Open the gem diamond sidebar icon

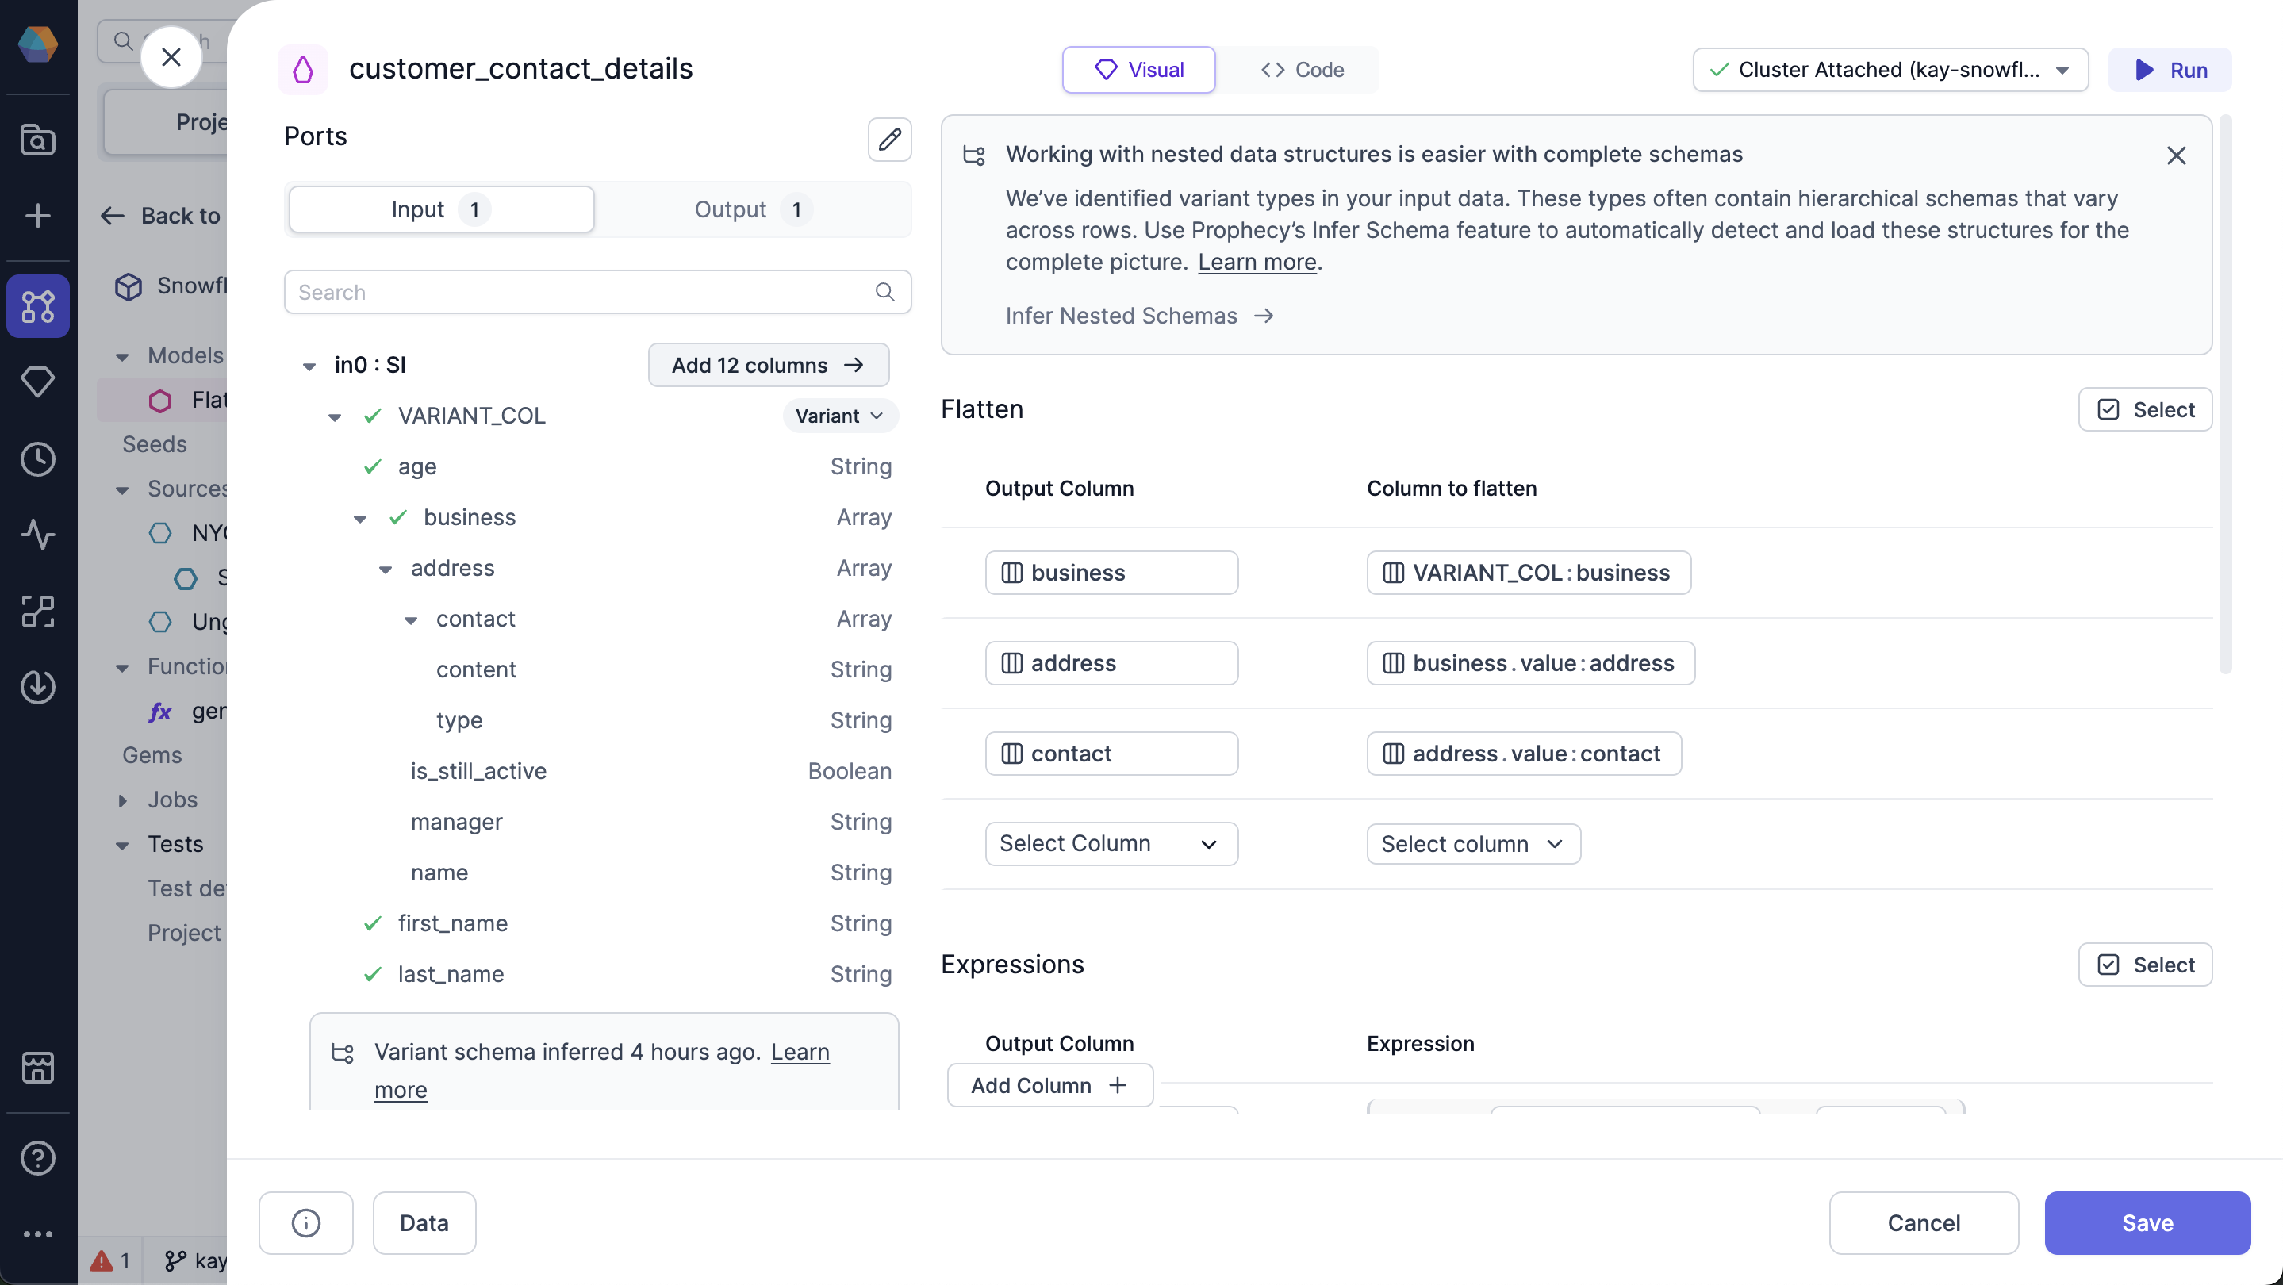click(x=37, y=381)
